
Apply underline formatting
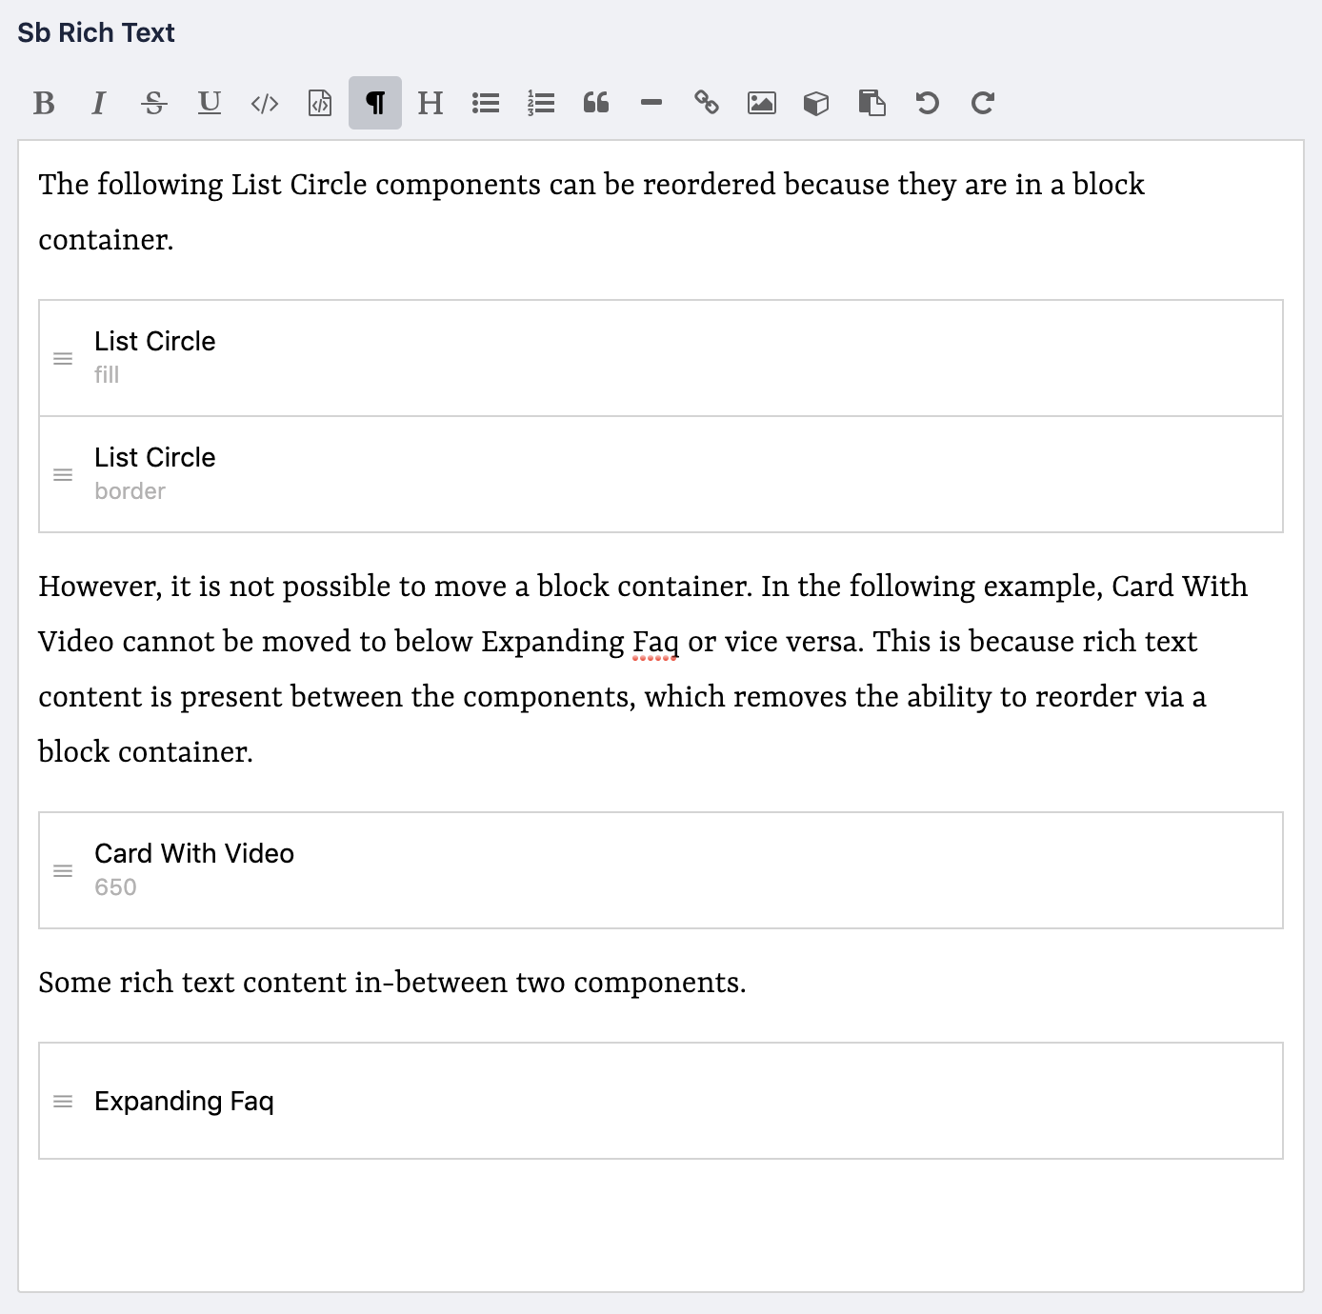(x=209, y=103)
